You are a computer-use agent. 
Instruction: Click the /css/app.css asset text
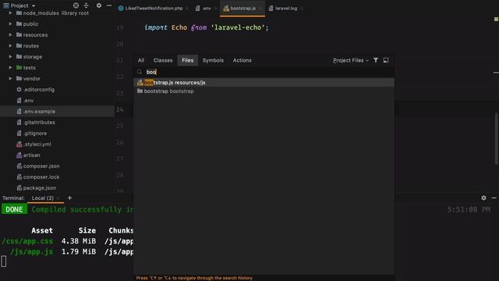click(27, 241)
